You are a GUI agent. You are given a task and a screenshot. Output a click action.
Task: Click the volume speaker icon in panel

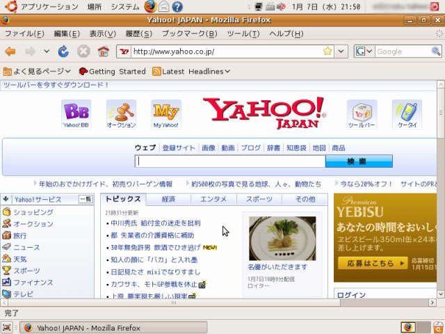(281, 6)
